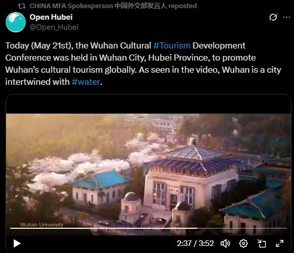The height and width of the screenshot is (253, 294).
Task: Click the Open Hubei profile avatar
Action: [x=16, y=22]
